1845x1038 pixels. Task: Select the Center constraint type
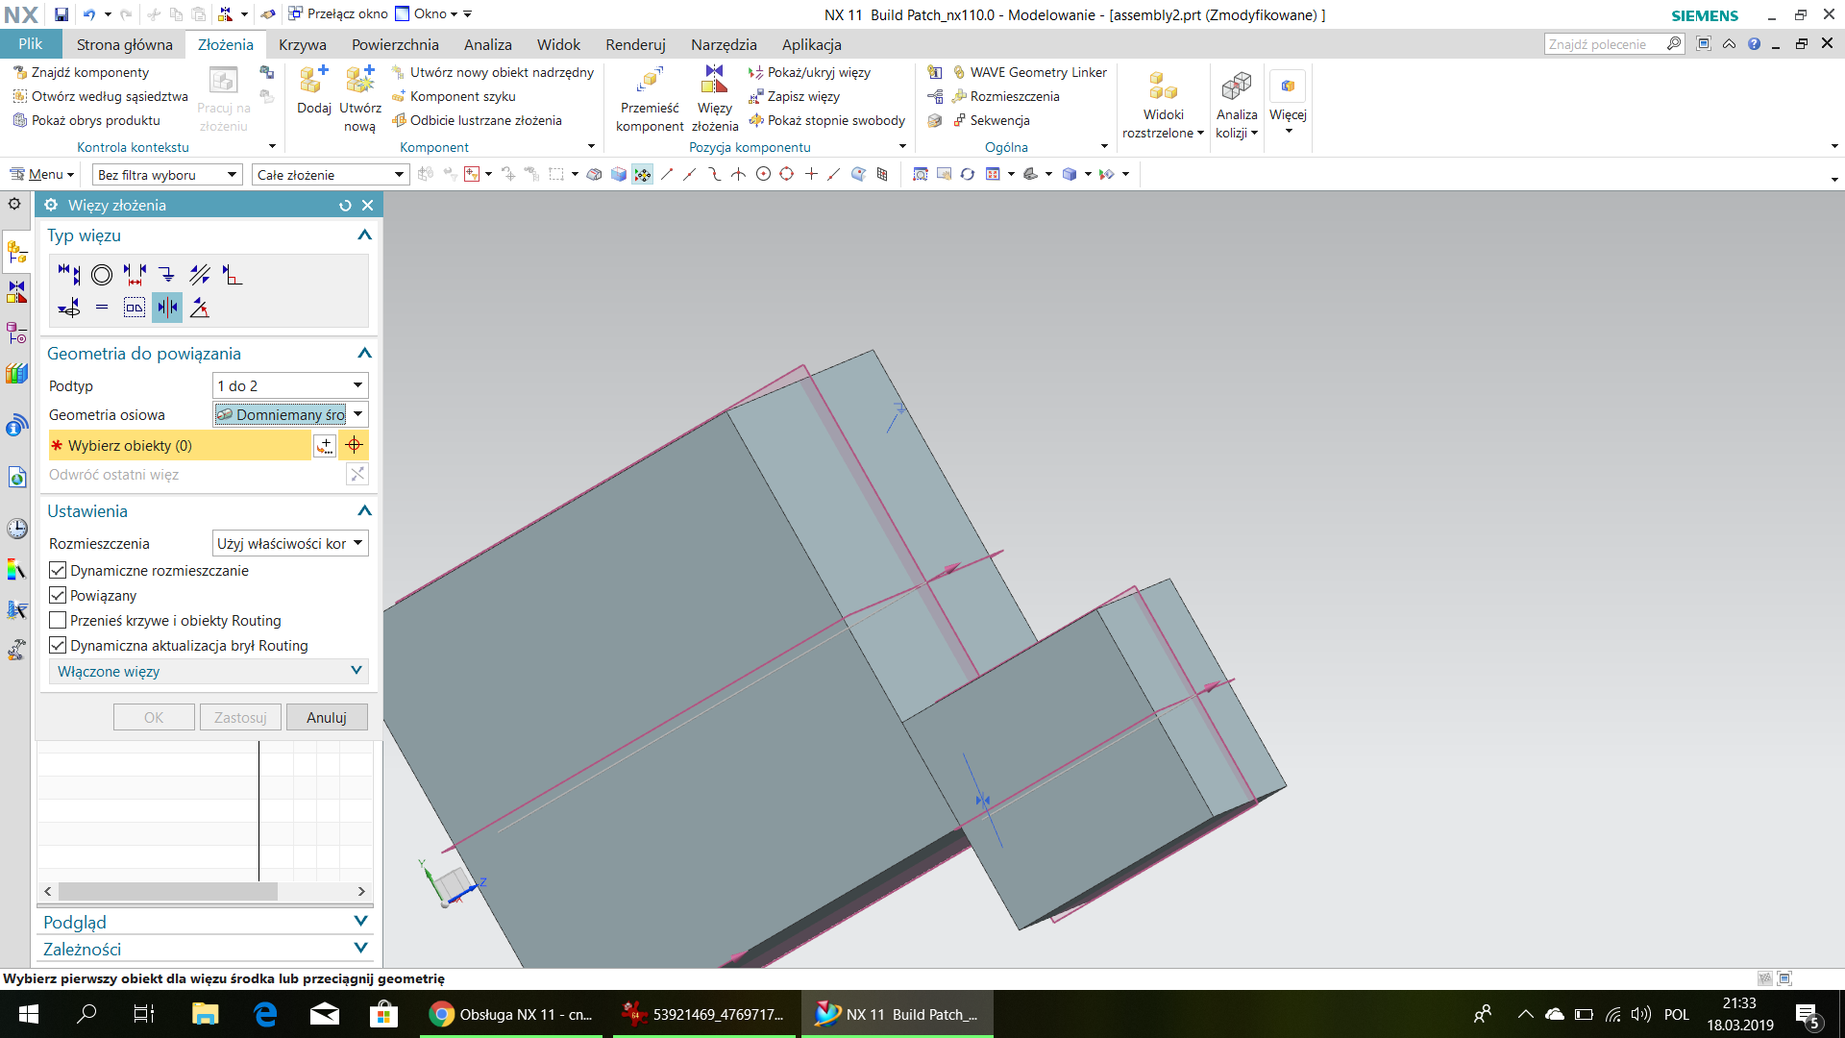pos(167,308)
